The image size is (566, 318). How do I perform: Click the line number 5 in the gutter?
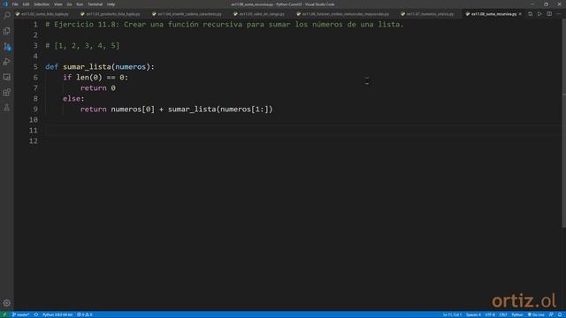click(35, 67)
